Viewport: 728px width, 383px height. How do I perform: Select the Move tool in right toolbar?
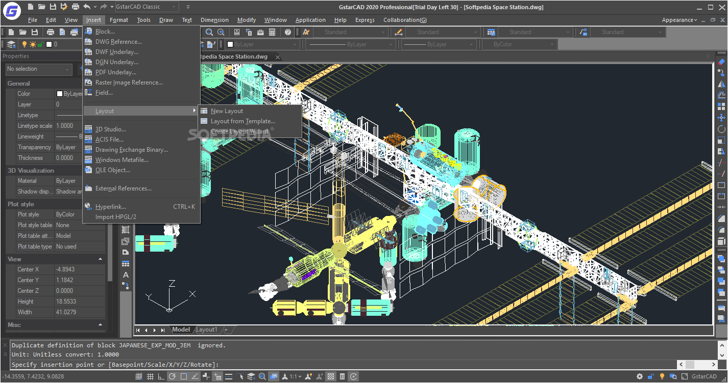721,118
